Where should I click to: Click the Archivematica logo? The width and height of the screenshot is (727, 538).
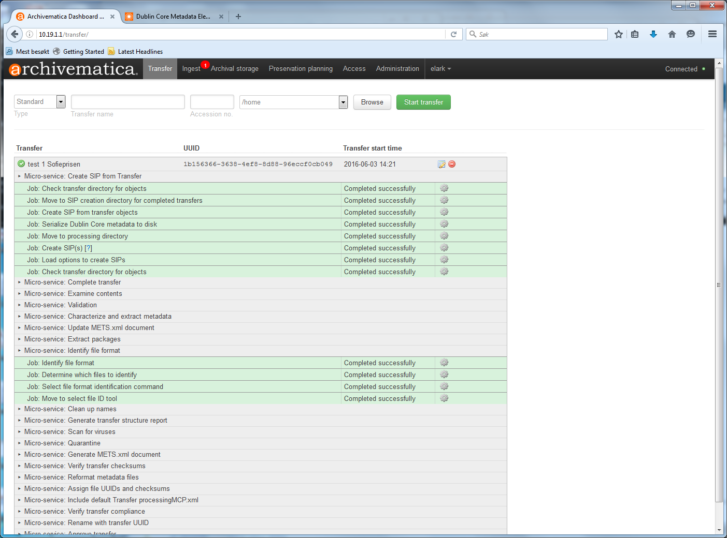(x=73, y=69)
